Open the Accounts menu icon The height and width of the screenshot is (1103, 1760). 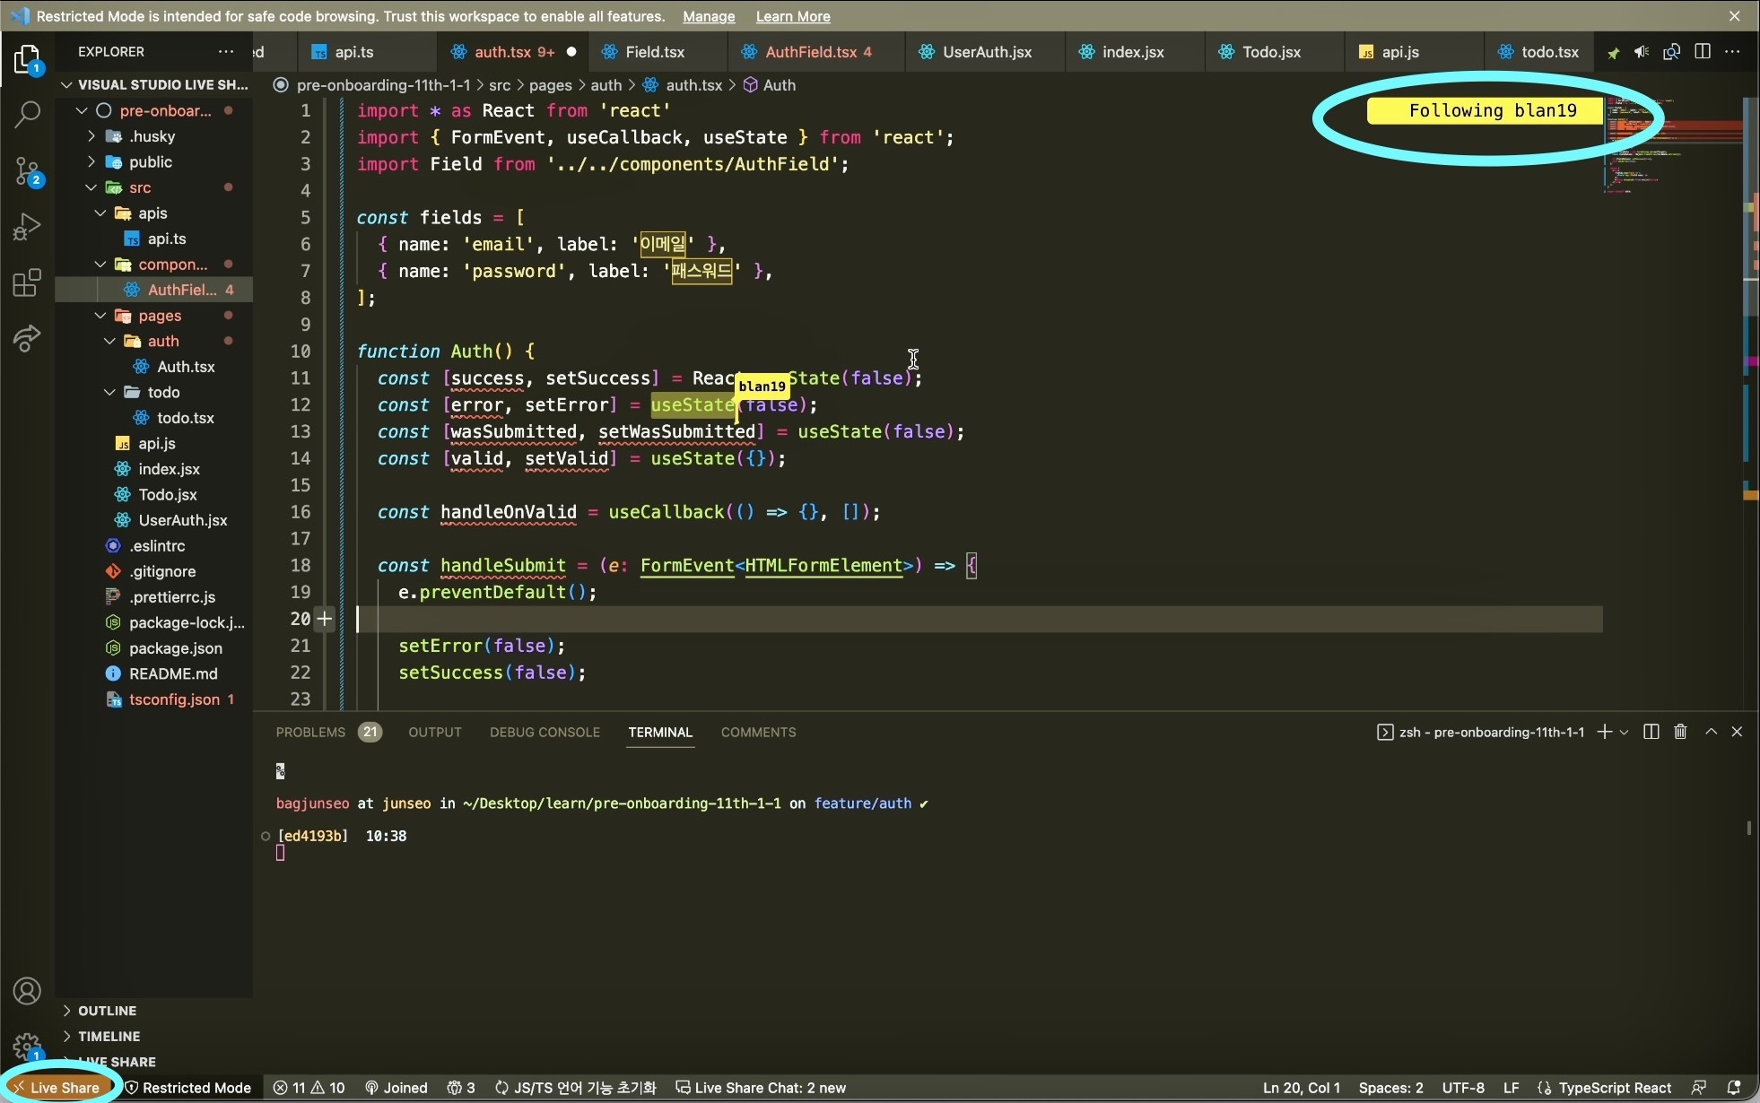pos(27,991)
